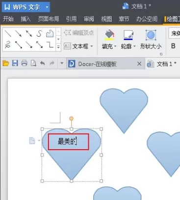180x200 pixels.
Task: Select the heart shape at page bottom
Action: [117, 193]
